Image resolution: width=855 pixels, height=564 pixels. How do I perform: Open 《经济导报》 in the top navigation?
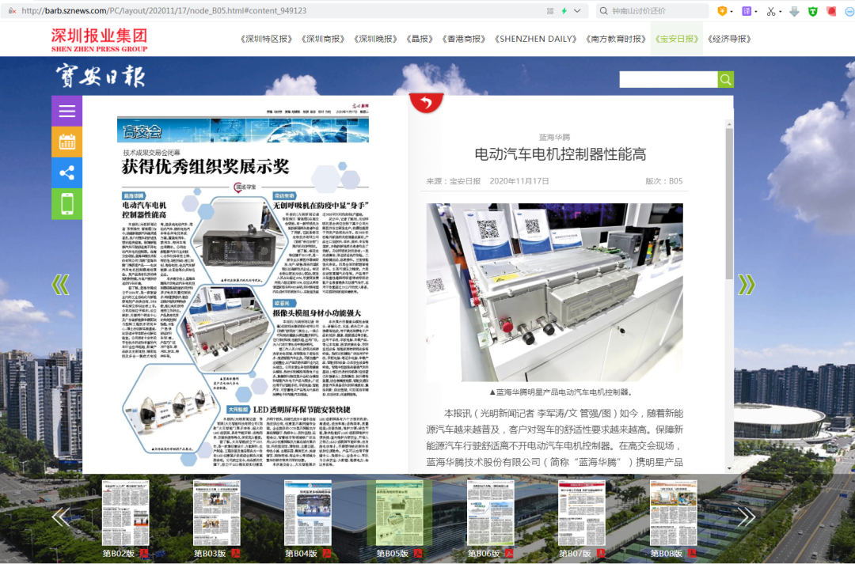pos(729,40)
